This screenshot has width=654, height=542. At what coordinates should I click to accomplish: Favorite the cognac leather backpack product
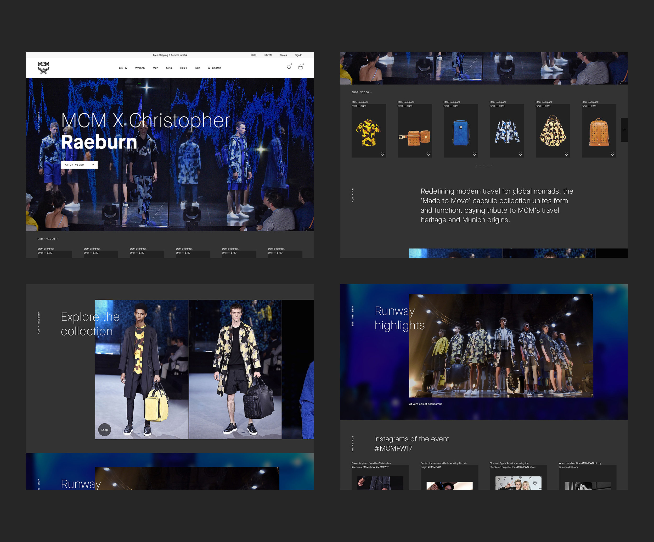(613, 154)
